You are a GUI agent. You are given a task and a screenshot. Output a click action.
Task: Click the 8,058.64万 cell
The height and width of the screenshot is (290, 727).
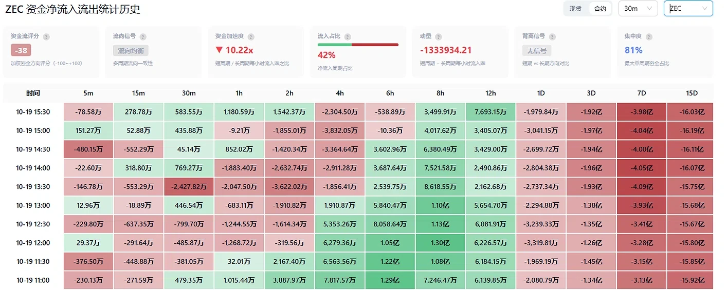coord(390,224)
